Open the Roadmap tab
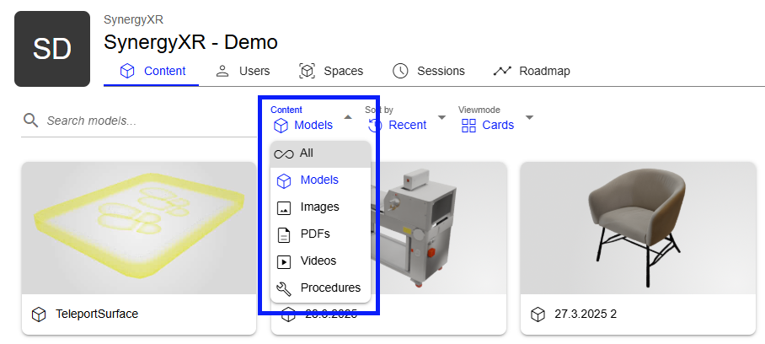Image resolution: width=765 pixels, height=344 pixels. (532, 71)
